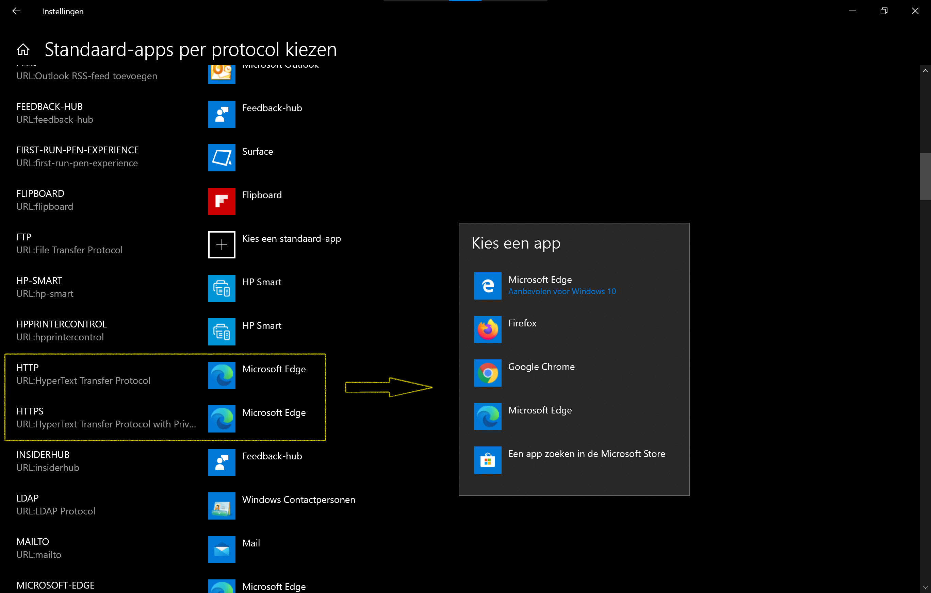Image resolution: width=931 pixels, height=593 pixels.
Task: Click the Microsoft Edge icon for HTTP
Action: (222, 375)
